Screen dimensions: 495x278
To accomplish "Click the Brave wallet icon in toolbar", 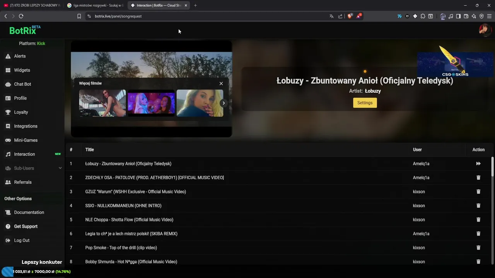I will click(x=466, y=16).
